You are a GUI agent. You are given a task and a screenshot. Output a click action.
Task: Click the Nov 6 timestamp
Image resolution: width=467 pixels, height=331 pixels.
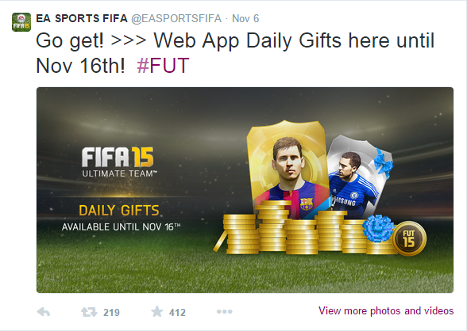[x=245, y=18]
